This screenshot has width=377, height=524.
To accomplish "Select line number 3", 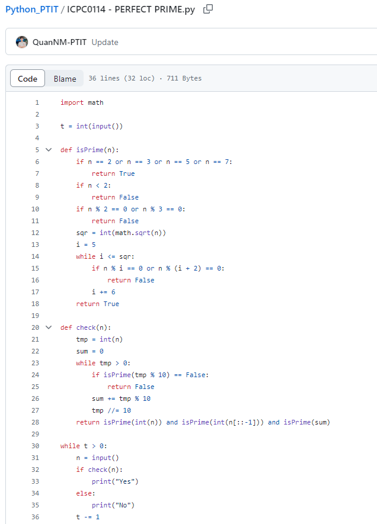I will click(x=37, y=126).
